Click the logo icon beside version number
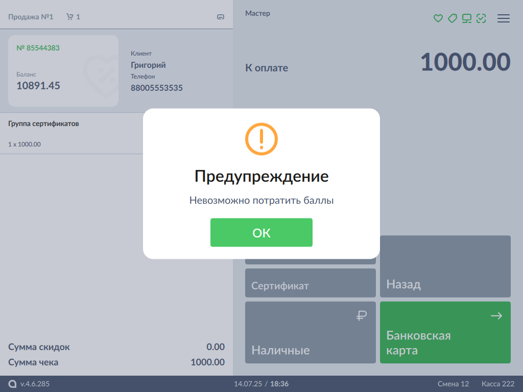Viewport: 523px width, 392px height. click(12, 384)
